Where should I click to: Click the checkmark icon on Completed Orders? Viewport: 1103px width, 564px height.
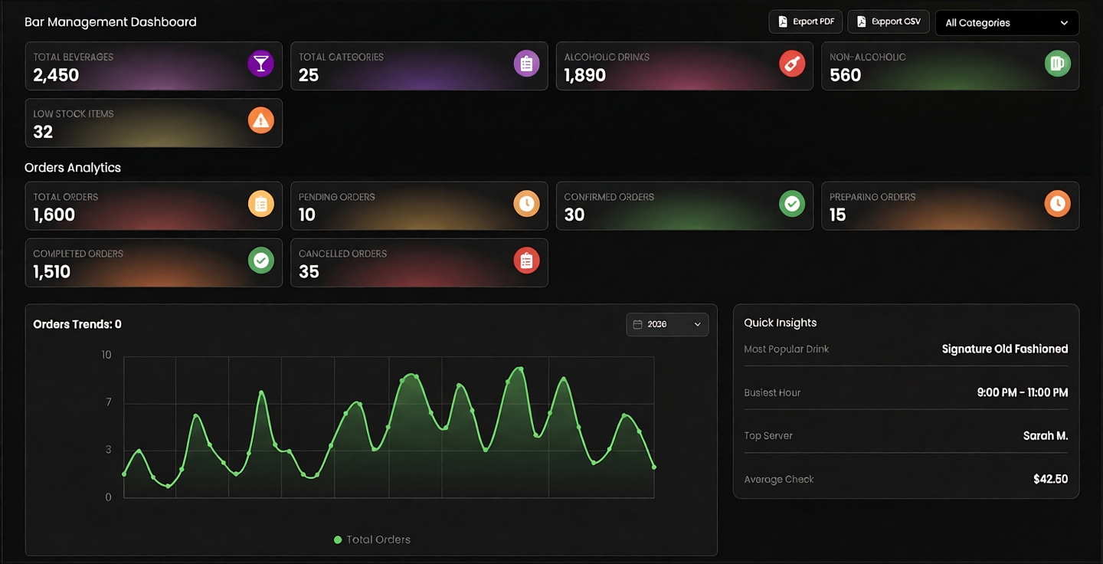pyautogui.click(x=260, y=261)
